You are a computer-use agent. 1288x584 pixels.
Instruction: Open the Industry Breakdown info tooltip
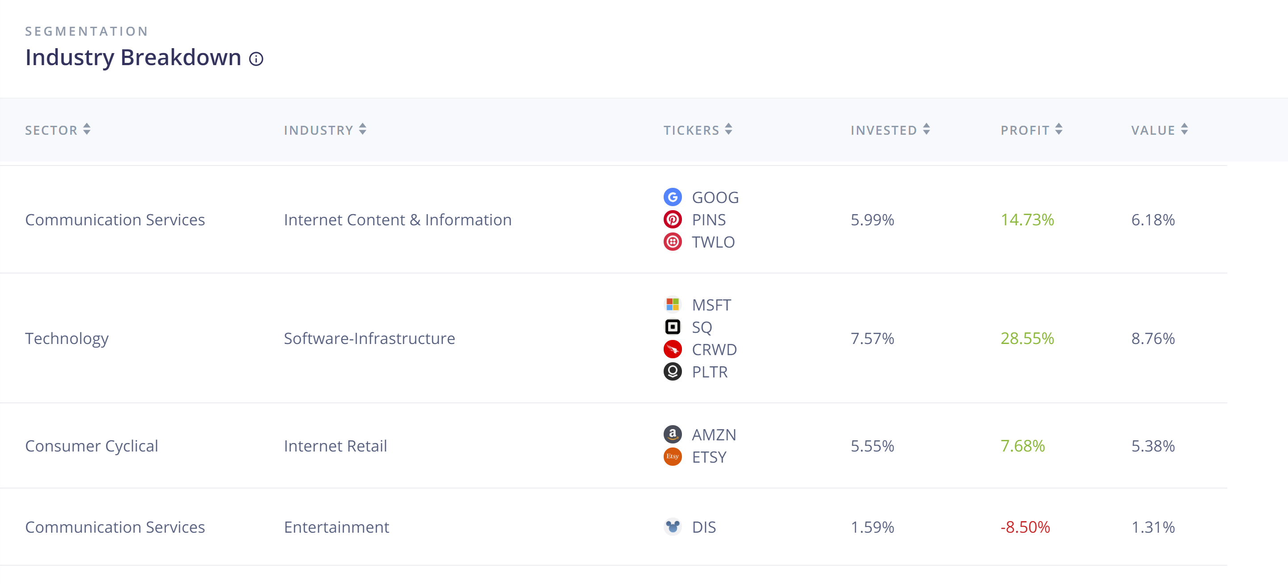point(257,59)
